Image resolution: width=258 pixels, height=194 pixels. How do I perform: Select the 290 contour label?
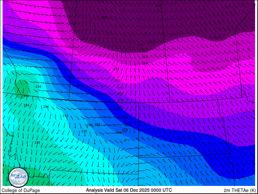pos(84,131)
